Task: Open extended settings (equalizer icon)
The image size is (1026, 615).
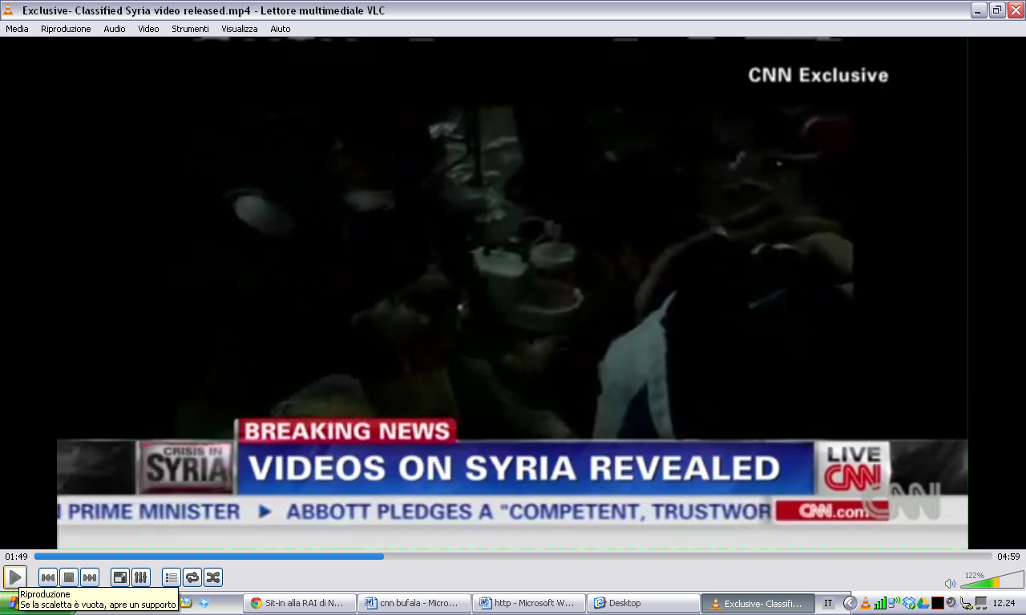Action: (140, 577)
